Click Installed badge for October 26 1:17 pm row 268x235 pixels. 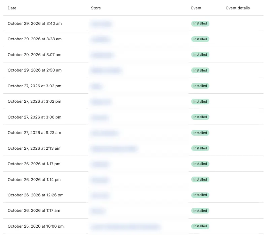point(200,164)
